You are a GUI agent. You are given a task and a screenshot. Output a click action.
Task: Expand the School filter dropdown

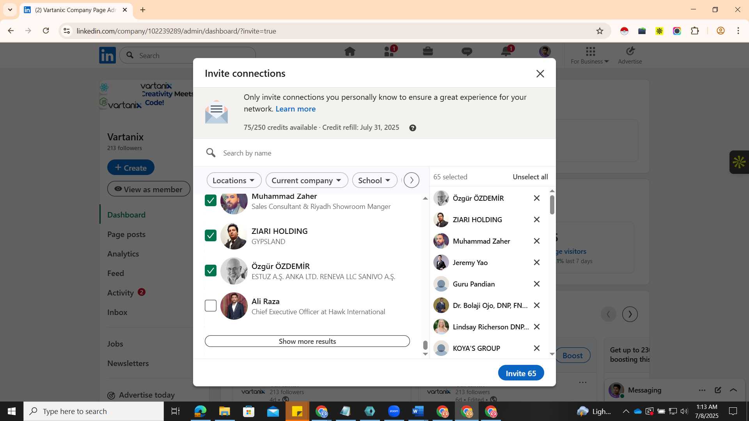pyautogui.click(x=374, y=180)
